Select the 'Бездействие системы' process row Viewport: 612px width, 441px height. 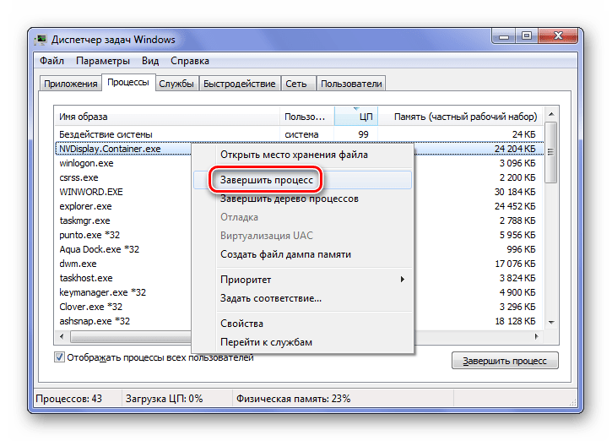pos(299,134)
